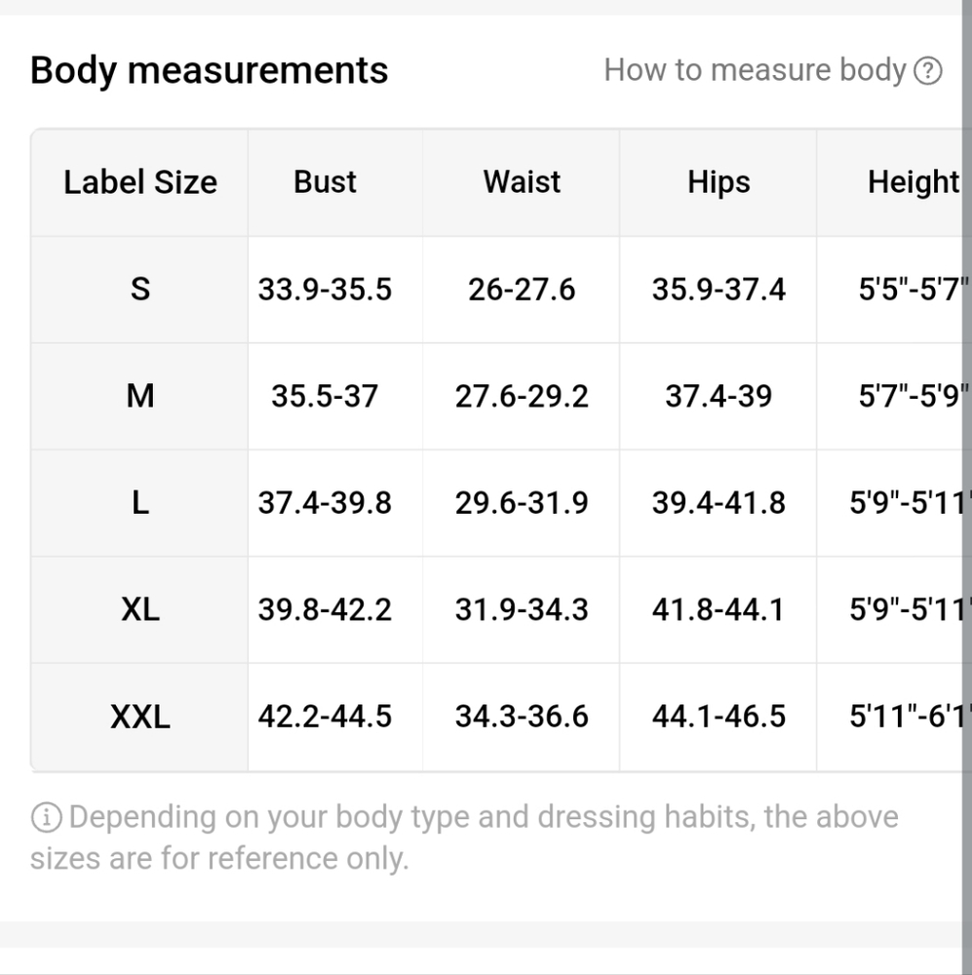
Task: Tap the Hips column header
Action: tap(719, 182)
